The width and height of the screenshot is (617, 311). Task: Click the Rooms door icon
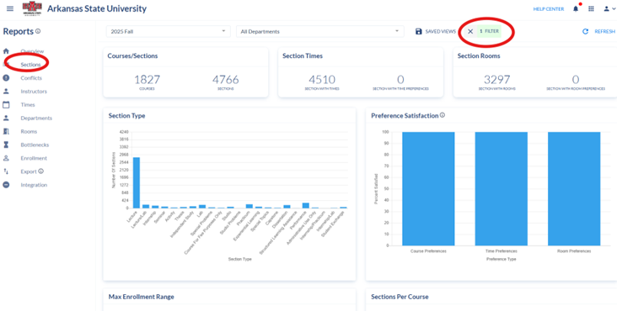pos(6,131)
